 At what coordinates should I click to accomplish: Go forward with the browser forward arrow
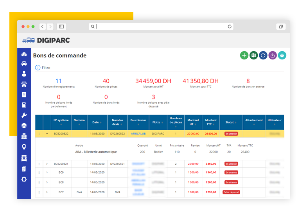coord(50,27)
